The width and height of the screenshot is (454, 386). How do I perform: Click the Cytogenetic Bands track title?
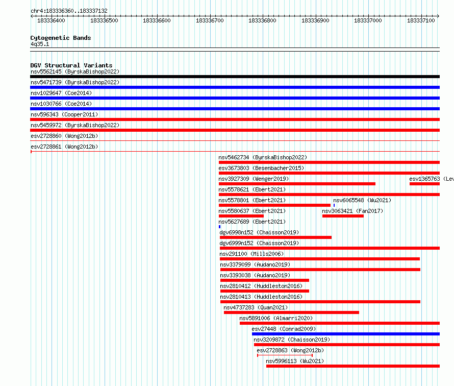point(61,38)
